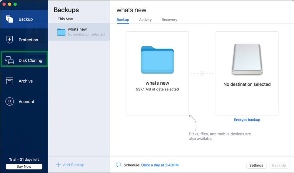Click the arrow between source and destination

(x=202, y=73)
